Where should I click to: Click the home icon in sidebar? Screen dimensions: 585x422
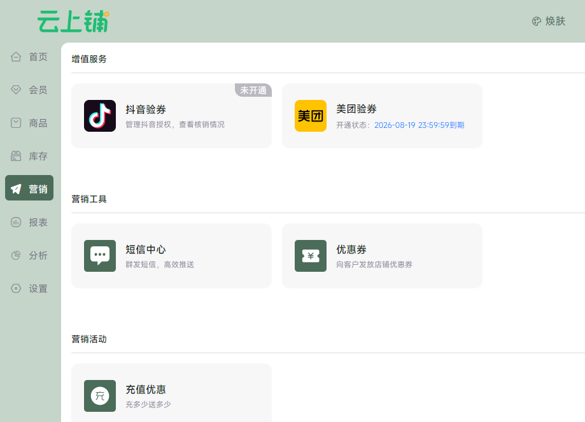click(17, 57)
